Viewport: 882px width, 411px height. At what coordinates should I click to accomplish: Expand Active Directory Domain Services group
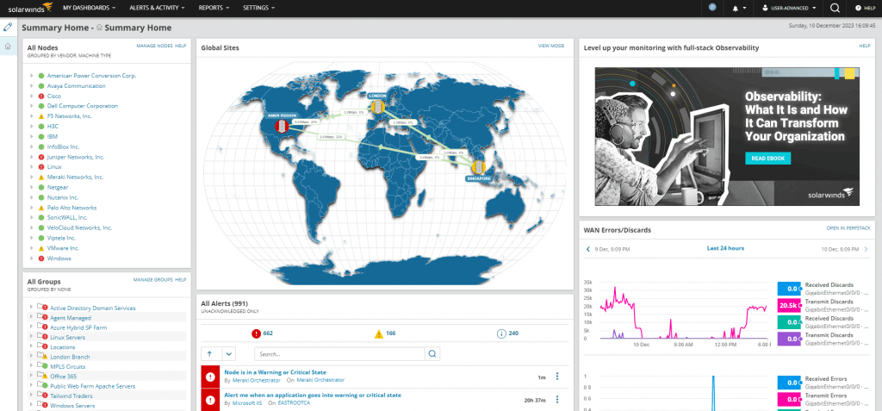click(32, 308)
